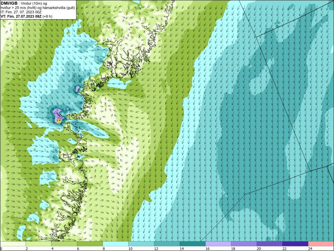Select the 18–20 m/s purple swatch
This screenshot has height=251, width=334.
click(x=244, y=244)
